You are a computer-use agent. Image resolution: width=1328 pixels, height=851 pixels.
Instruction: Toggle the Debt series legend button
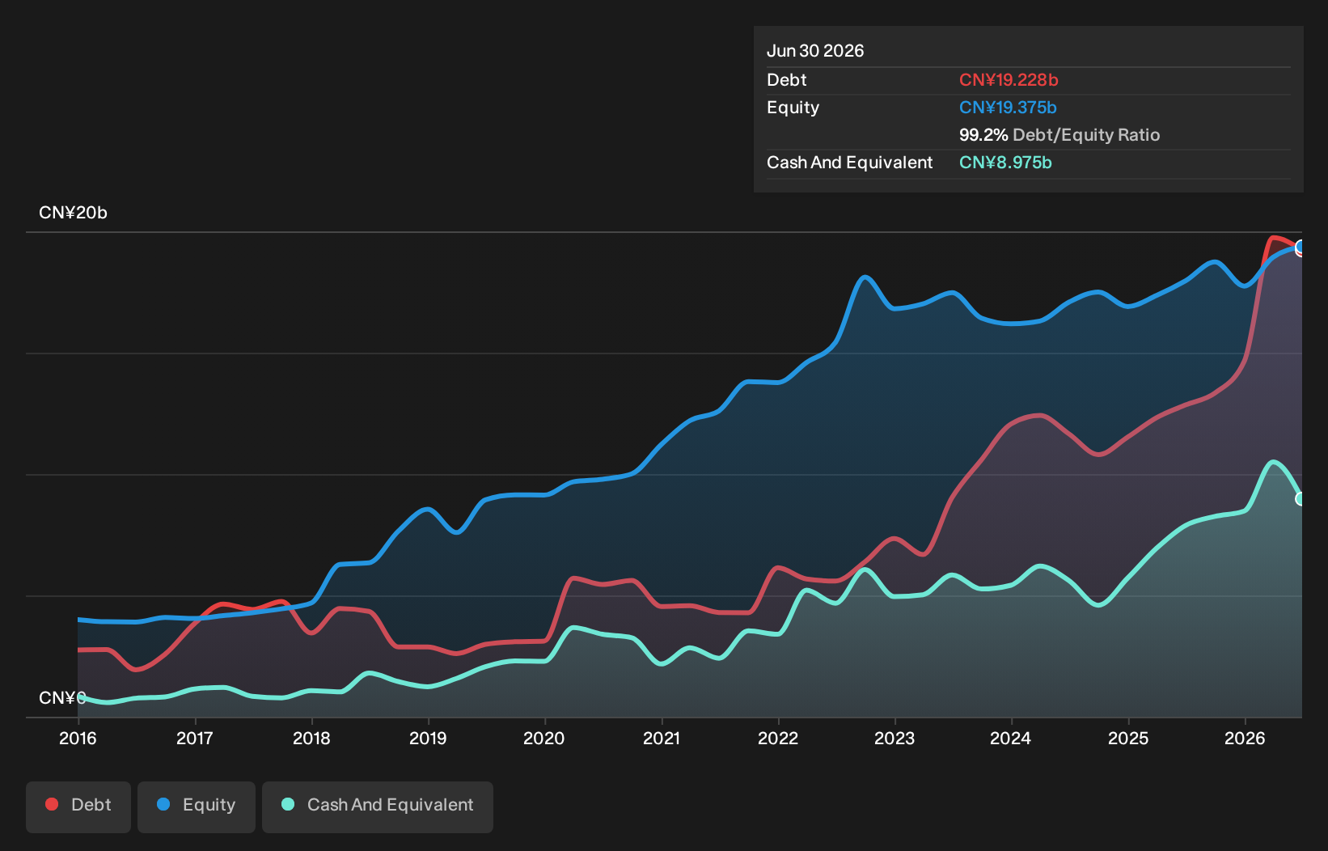coord(78,807)
